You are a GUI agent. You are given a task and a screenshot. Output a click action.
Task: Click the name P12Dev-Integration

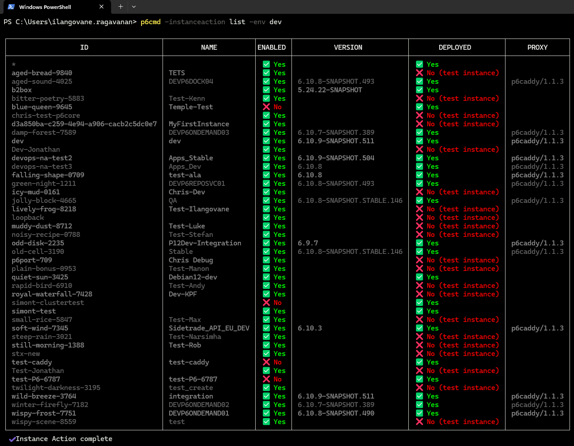click(x=205, y=243)
